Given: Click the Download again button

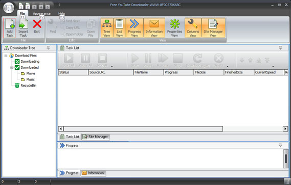Looking at the screenshot, I should click(x=197, y=60).
